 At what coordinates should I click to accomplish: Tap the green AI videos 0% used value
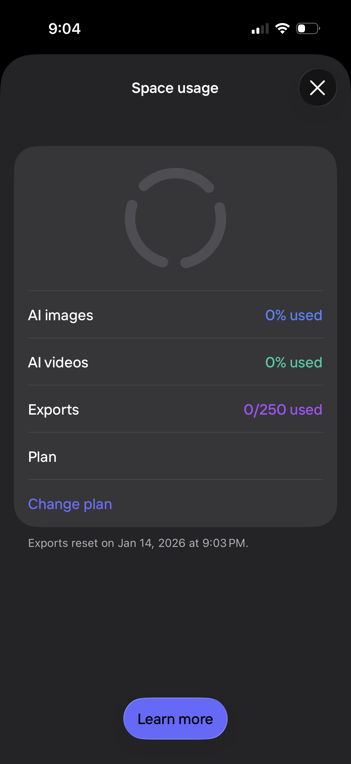coord(294,362)
